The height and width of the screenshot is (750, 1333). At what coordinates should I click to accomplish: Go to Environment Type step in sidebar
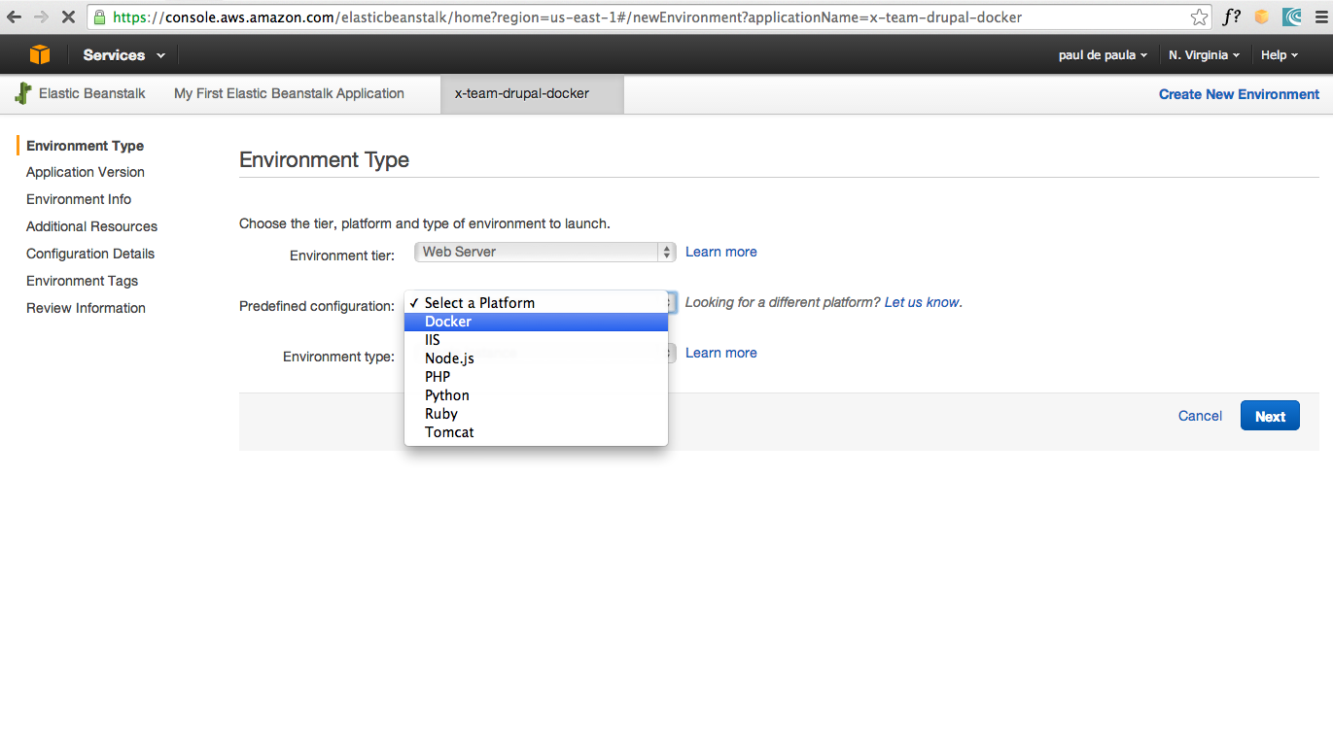pyautogui.click(x=85, y=146)
